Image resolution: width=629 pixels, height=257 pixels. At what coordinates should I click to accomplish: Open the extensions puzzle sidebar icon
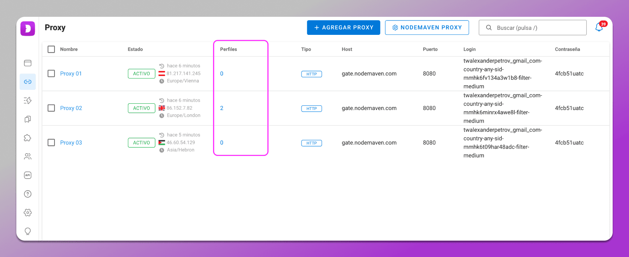click(x=28, y=138)
